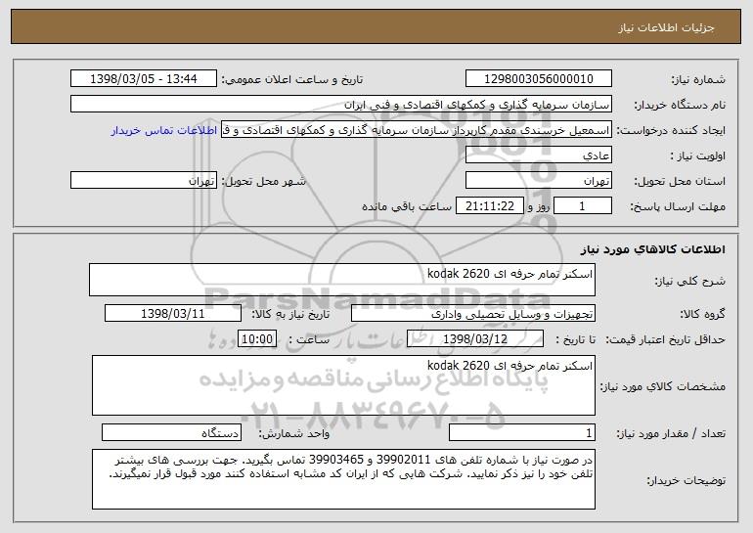
Task: Click the واحد شمارش label
Action: click(294, 433)
